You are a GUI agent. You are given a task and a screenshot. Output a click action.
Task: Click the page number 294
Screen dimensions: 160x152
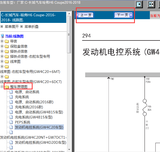[x=87, y=36]
